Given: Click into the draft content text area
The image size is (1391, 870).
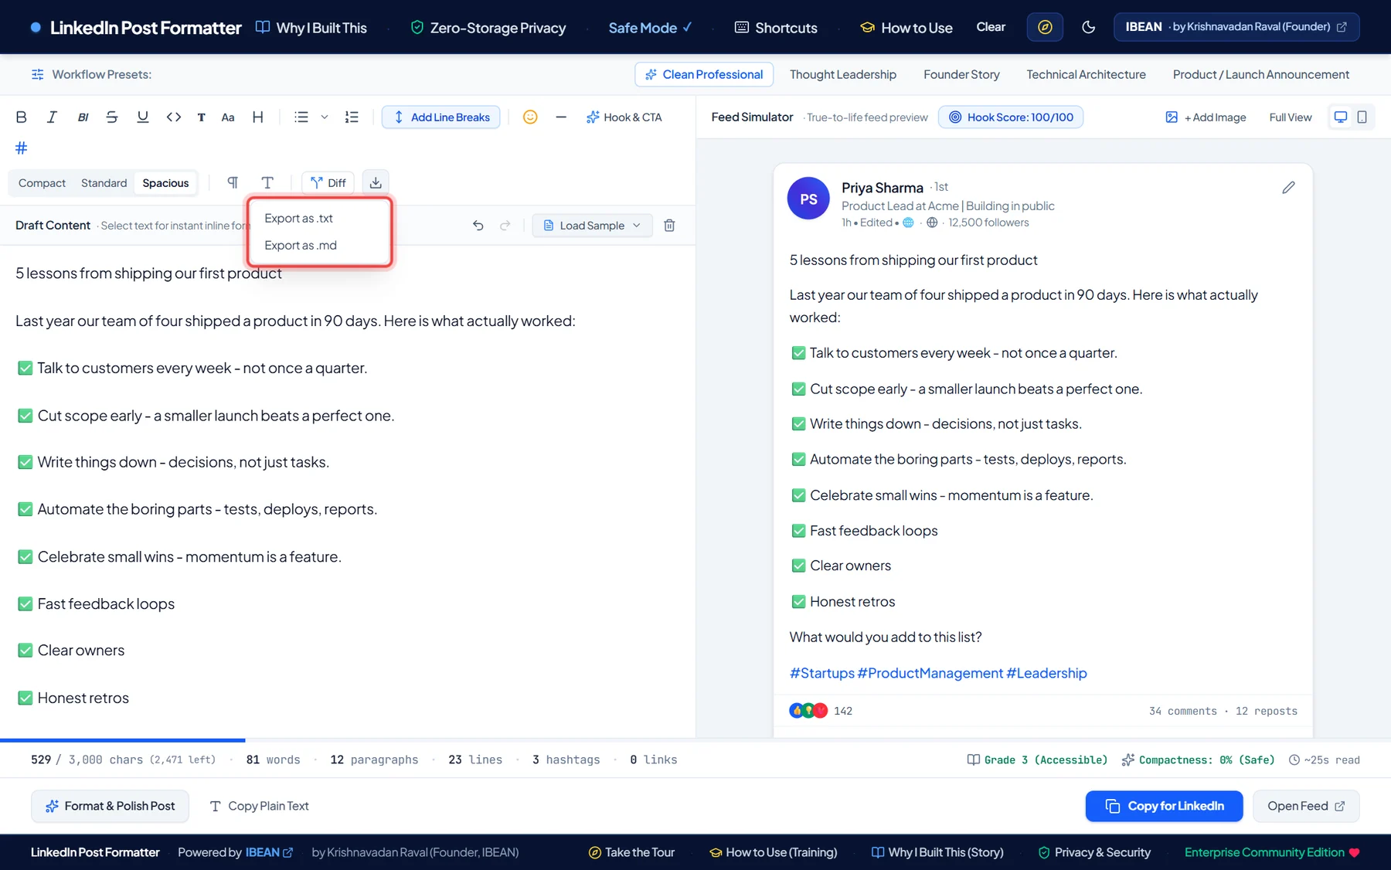Looking at the screenshot, I should point(348,491).
